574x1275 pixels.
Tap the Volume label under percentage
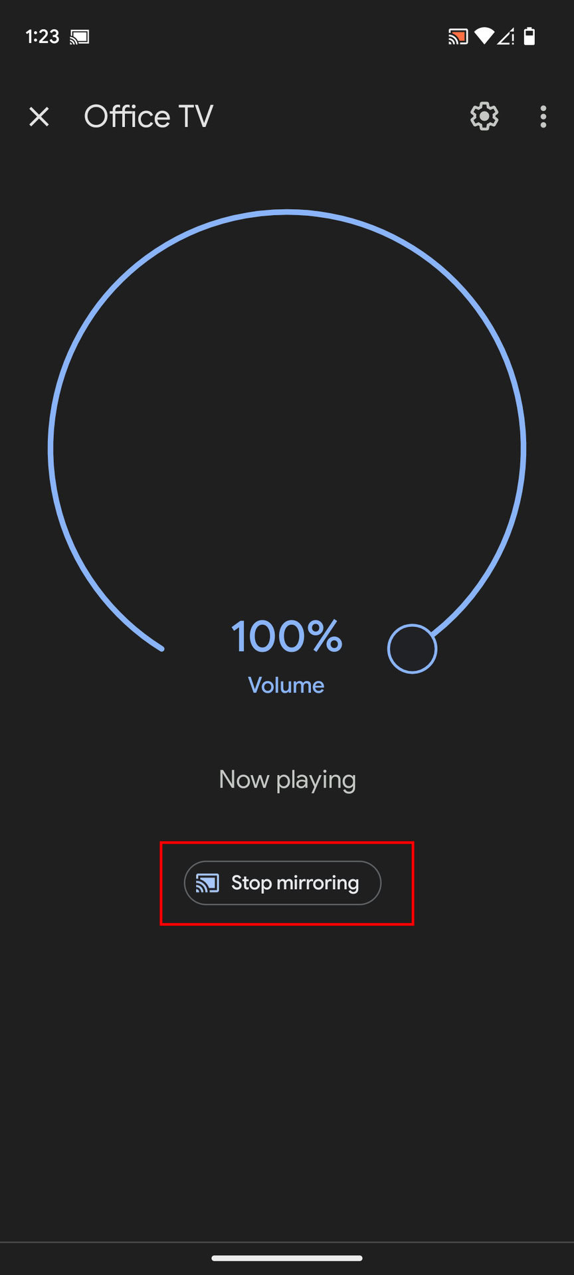(x=286, y=685)
